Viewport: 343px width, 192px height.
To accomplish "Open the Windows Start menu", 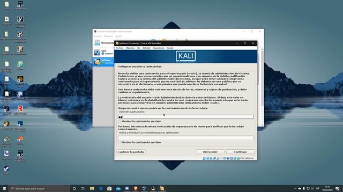I will [x=4, y=188].
